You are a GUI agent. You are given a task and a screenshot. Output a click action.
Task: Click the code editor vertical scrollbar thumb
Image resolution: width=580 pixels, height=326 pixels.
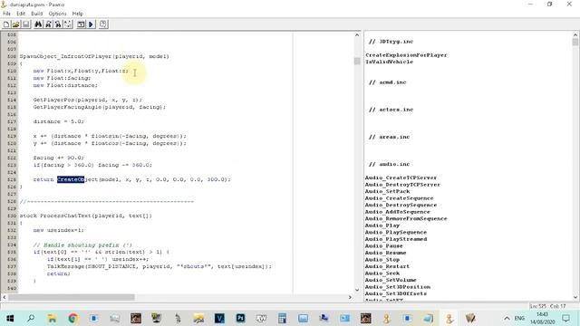[357, 61]
